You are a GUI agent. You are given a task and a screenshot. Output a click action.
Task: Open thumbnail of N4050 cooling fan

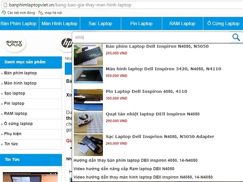tap(88, 122)
